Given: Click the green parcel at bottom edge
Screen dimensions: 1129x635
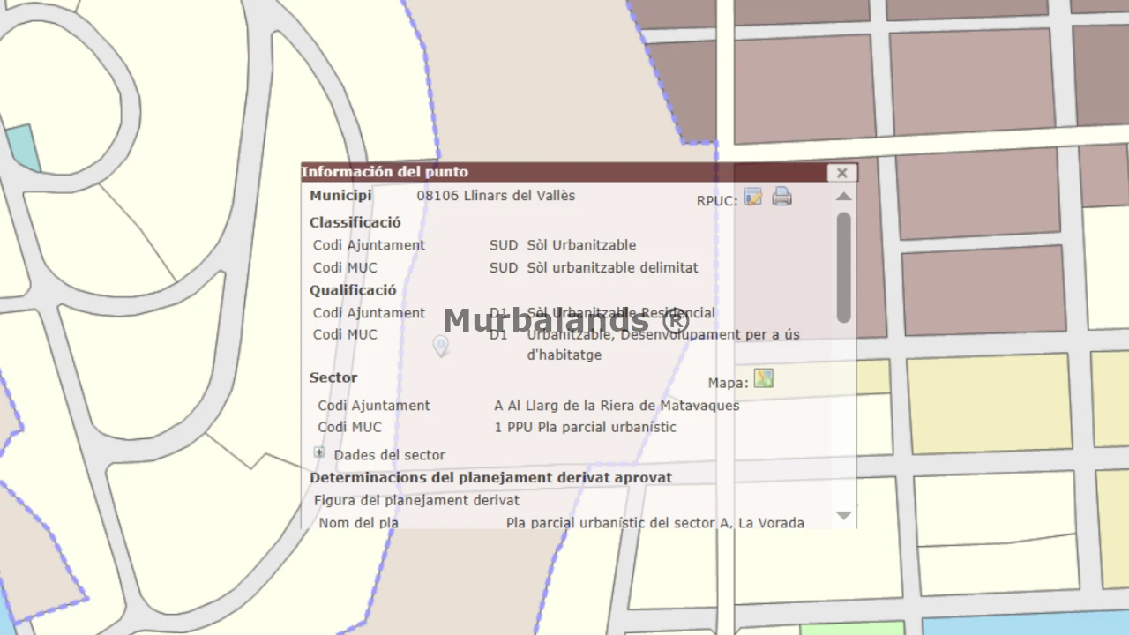Looking at the screenshot, I should click(851, 628).
